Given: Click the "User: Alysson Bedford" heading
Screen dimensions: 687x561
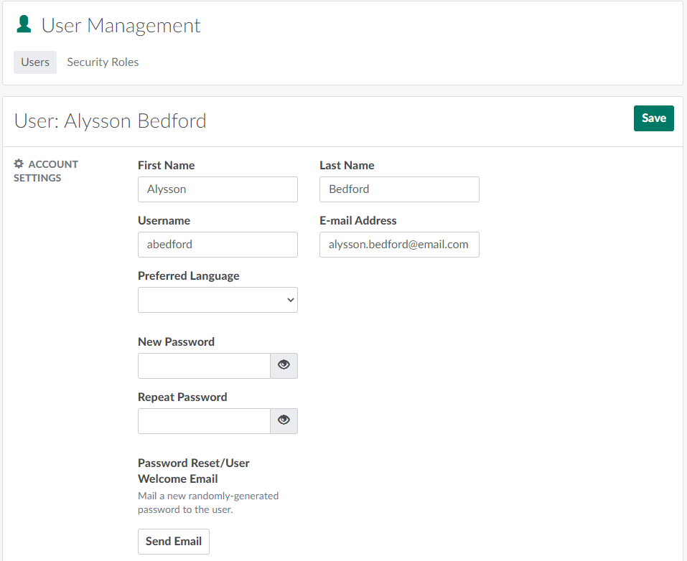Looking at the screenshot, I should (111, 121).
